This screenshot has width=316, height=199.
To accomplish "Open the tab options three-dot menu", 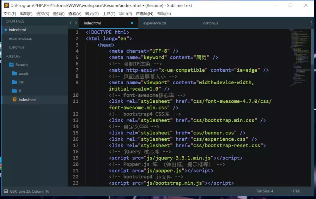I will pos(311,23).
